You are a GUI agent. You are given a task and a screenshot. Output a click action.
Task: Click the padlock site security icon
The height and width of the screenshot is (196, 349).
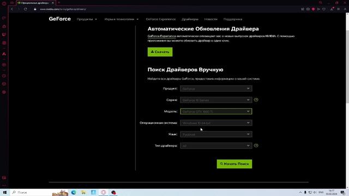(x=35, y=9)
